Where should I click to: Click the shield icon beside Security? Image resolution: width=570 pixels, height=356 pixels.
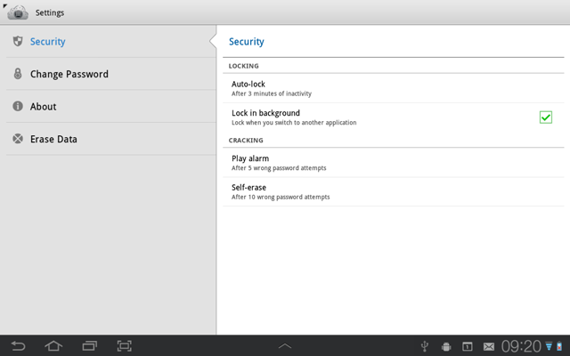(x=18, y=42)
